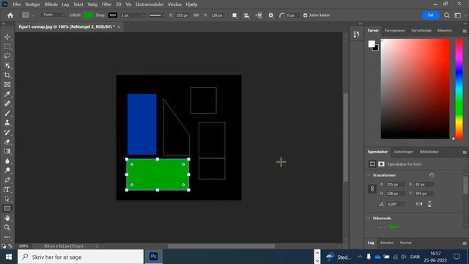Select the Eyedropper tool
Image resolution: width=469 pixels, height=264 pixels.
click(x=7, y=94)
